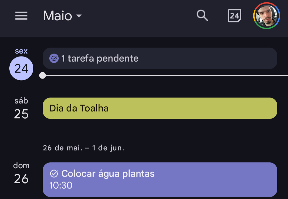Viewport: 288px width, 199px height.
Task: Select Sunday date number 26
Action: pyautogui.click(x=21, y=179)
